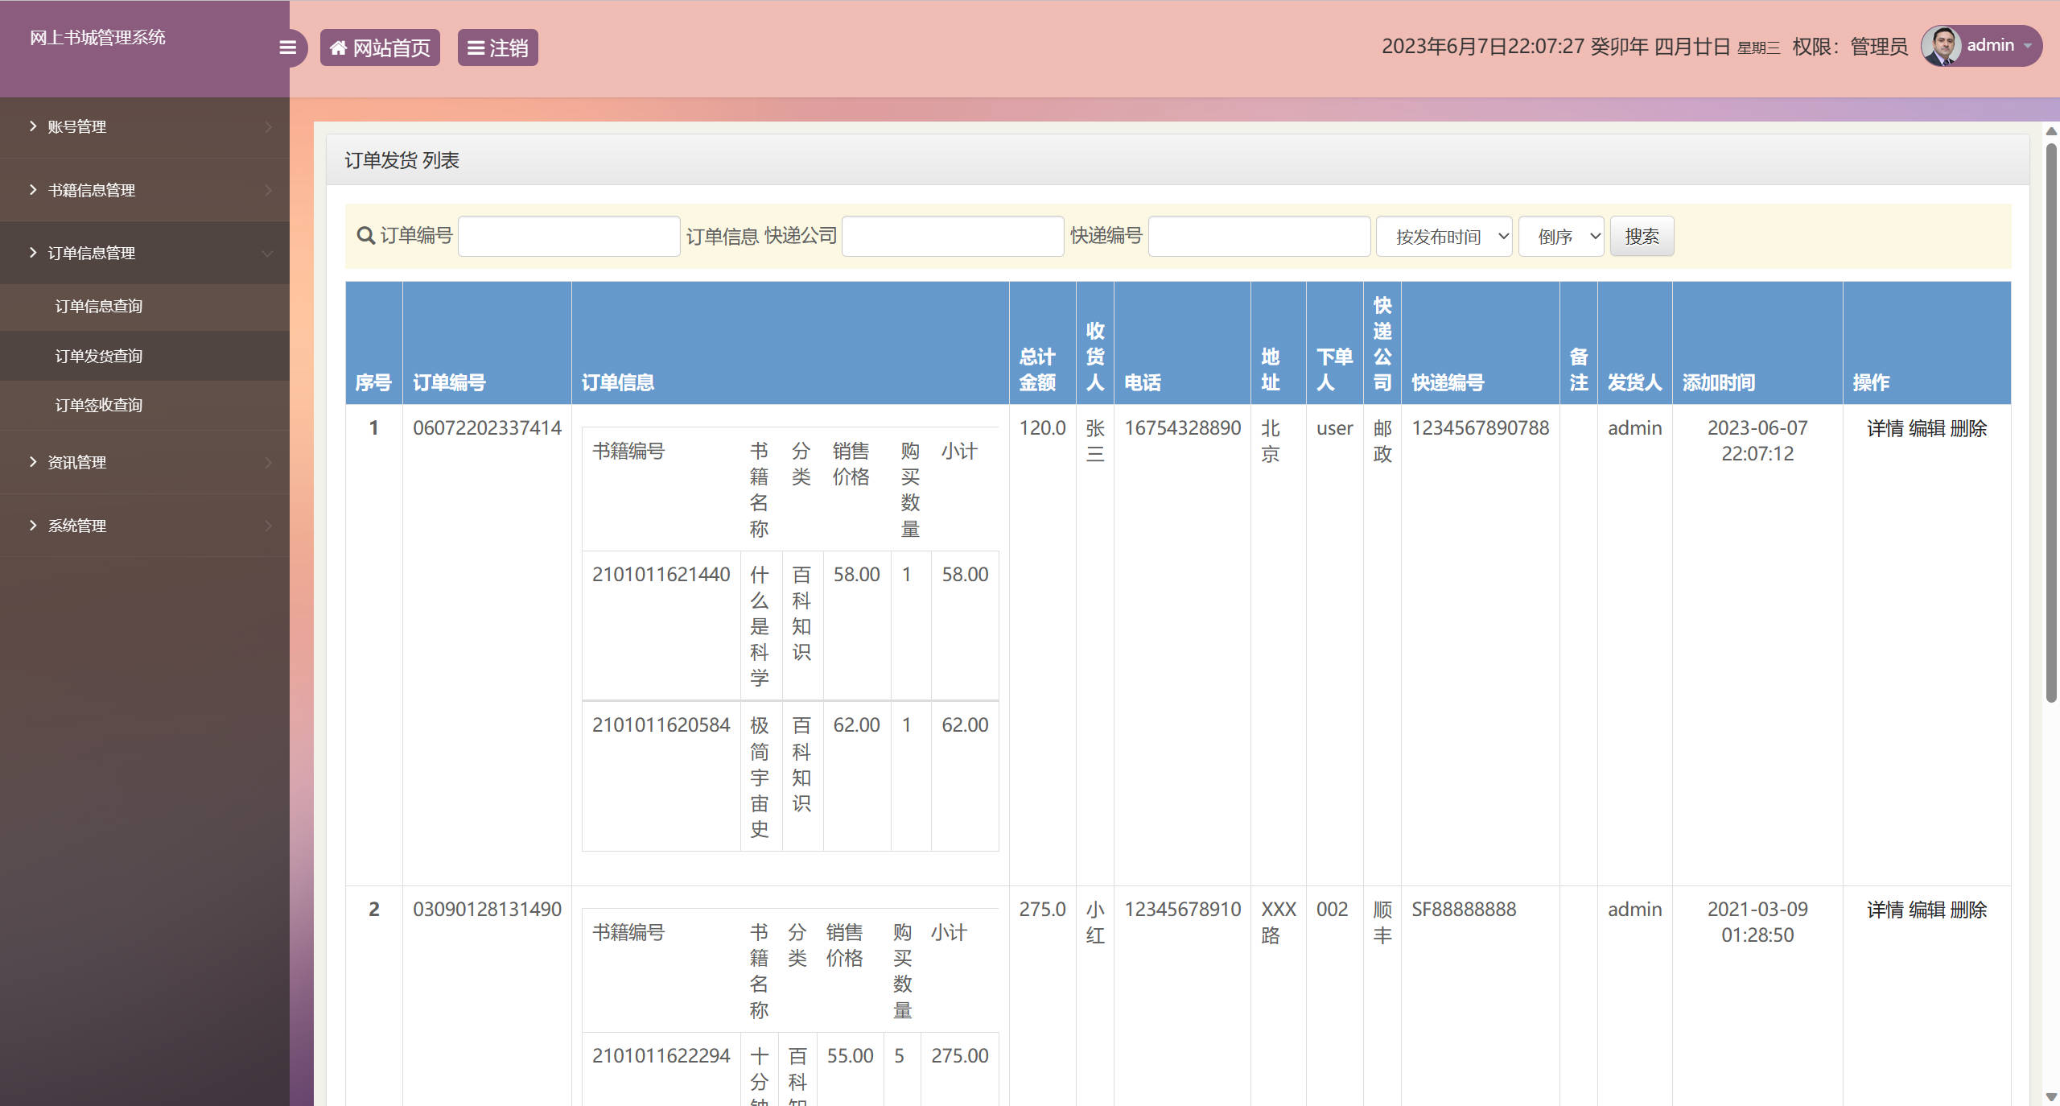Screen dimensions: 2060x1106
Task: Open the 订单信息查询 submenu item
Action: tap(98, 306)
